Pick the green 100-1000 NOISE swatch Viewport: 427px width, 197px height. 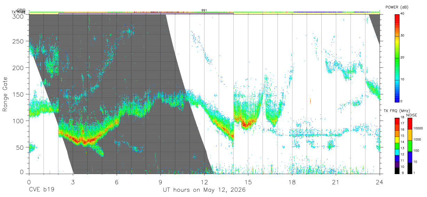[x=410, y=146]
